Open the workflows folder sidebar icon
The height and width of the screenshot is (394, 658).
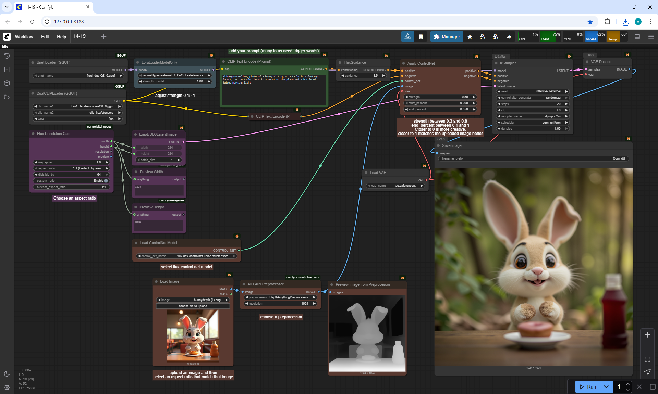(7, 97)
